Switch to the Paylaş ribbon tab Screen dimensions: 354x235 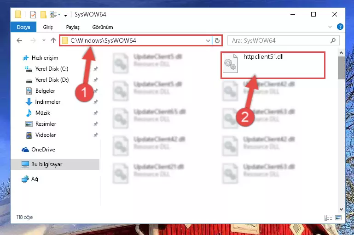click(73, 27)
